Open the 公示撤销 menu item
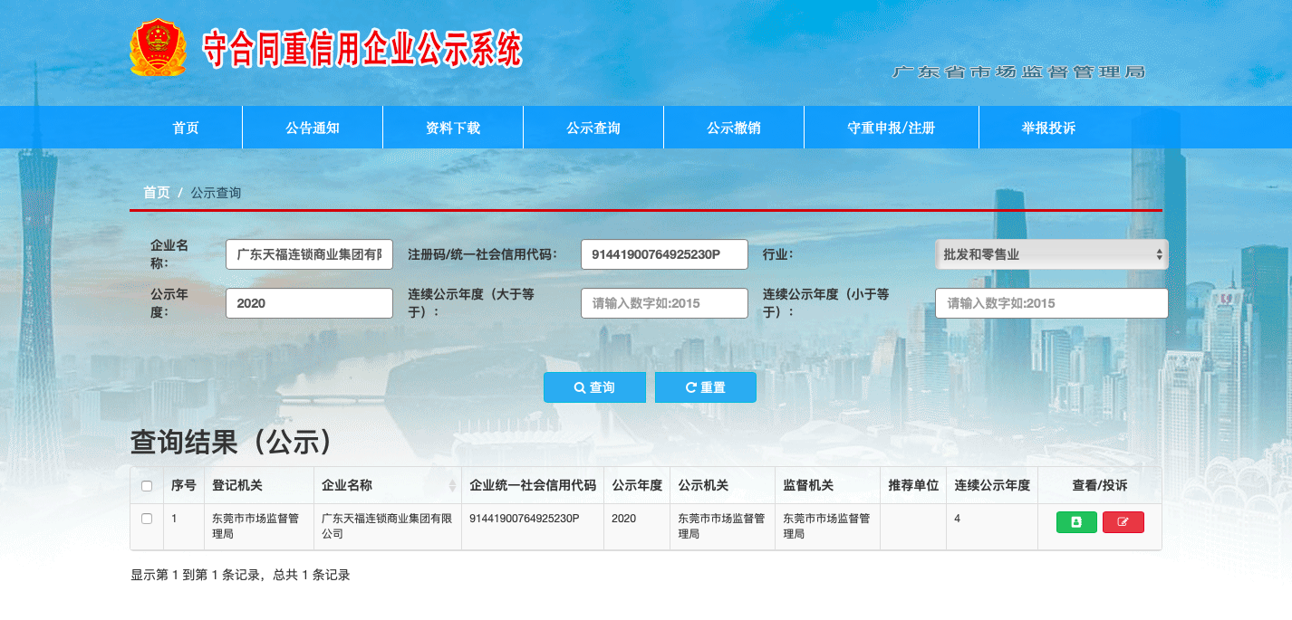The image size is (1292, 620). 734,128
